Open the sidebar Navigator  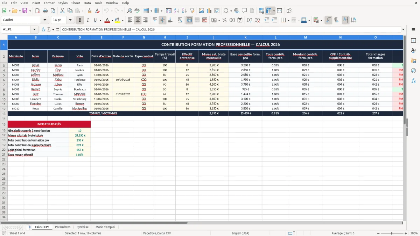pos(413,71)
